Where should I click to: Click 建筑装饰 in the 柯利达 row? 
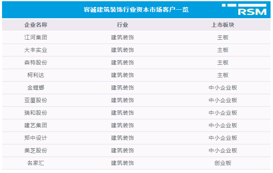(122, 75)
